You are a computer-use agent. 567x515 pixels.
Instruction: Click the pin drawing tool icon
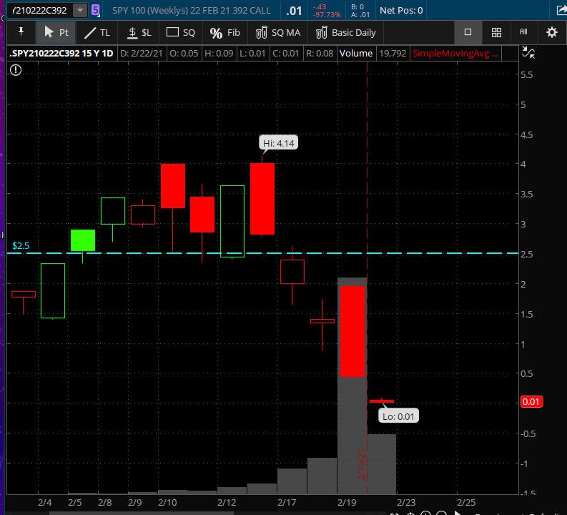click(x=21, y=32)
